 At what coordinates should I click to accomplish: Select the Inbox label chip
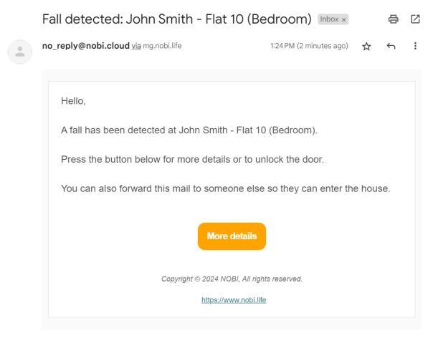point(333,19)
